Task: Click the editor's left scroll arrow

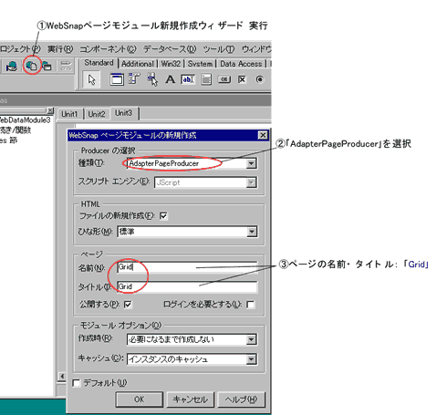Action: pyautogui.click(x=62, y=377)
